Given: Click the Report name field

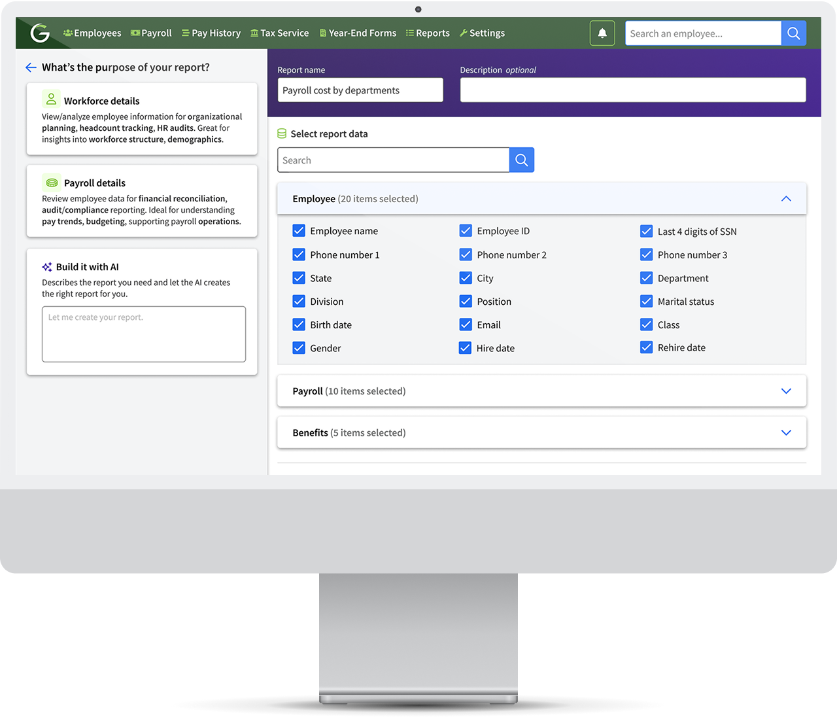Looking at the screenshot, I should pyautogui.click(x=360, y=90).
